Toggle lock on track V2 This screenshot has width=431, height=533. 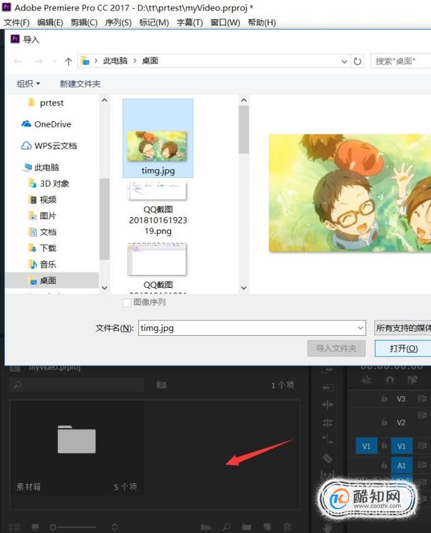click(384, 422)
